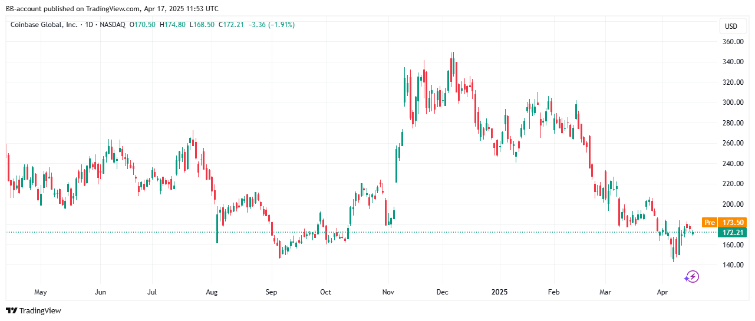Click the green 172.21 current price tag
Screen dimensions: 755x321
[x=734, y=233]
